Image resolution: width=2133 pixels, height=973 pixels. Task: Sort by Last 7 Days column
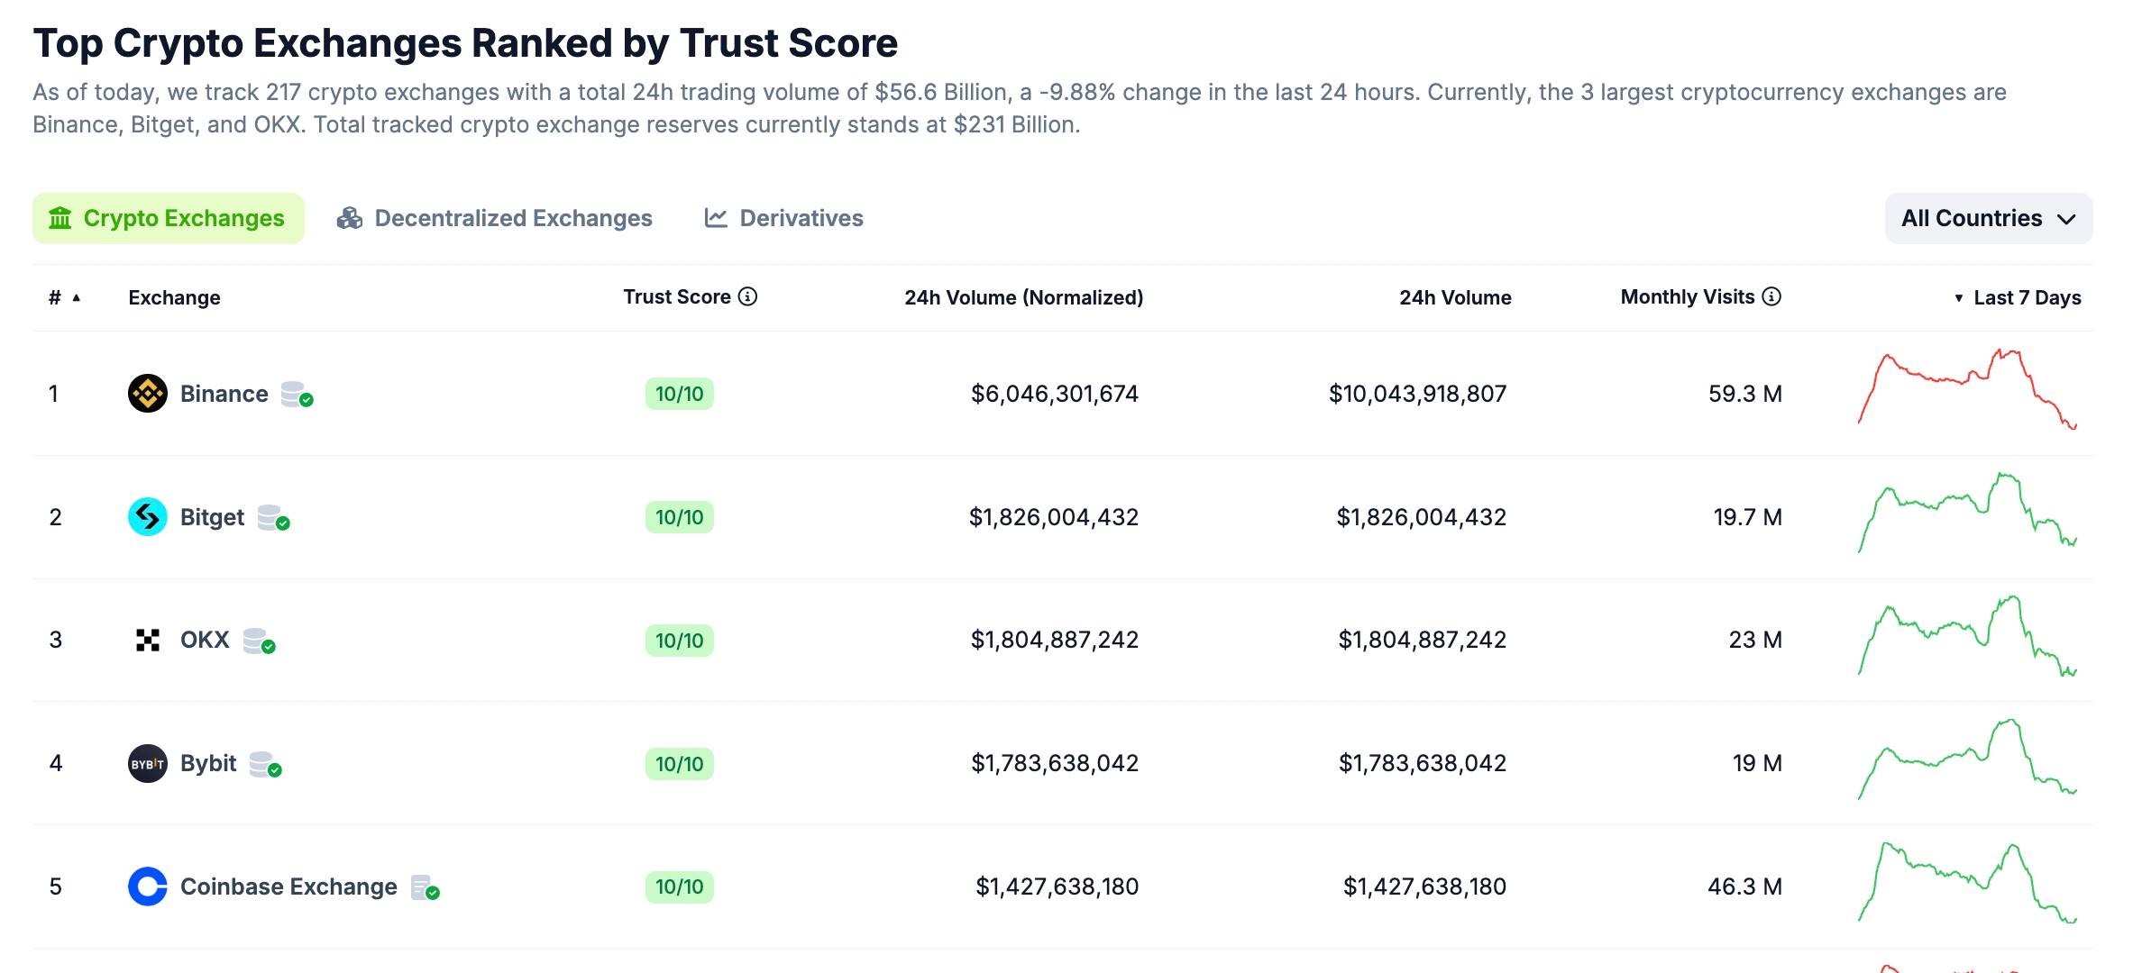tap(2018, 297)
